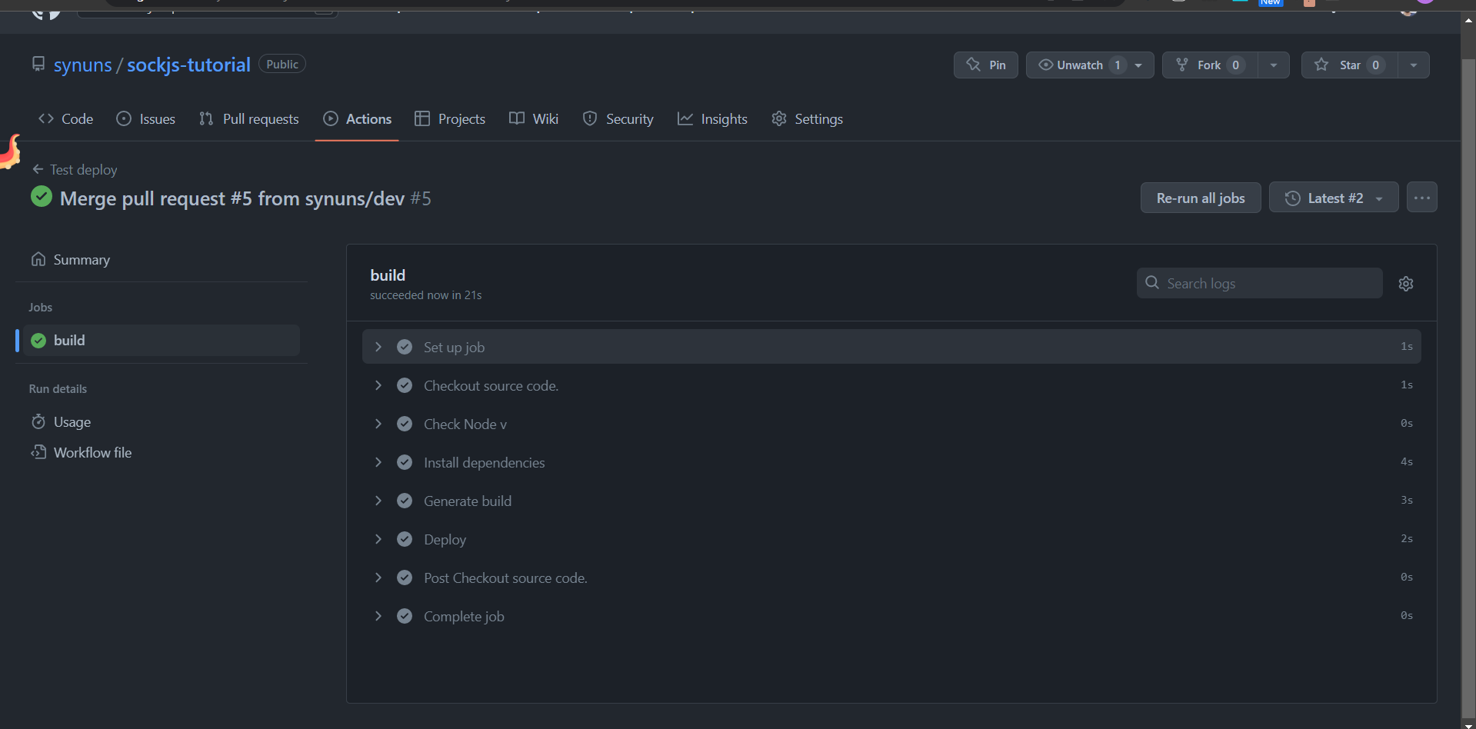The width and height of the screenshot is (1476, 729).
Task: Click the star icon
Action: [x=1321, y=65]
